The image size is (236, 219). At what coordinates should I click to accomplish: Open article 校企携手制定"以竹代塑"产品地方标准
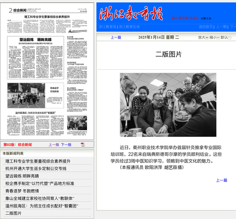40,183
